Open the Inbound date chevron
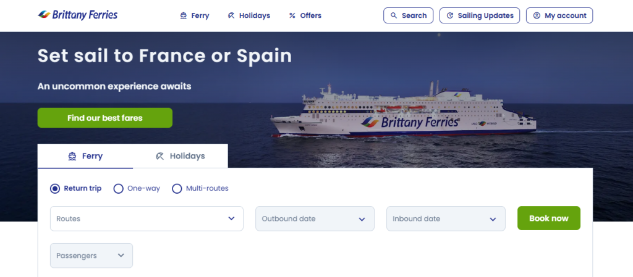 pyautogui.click(x=493, y=219)
